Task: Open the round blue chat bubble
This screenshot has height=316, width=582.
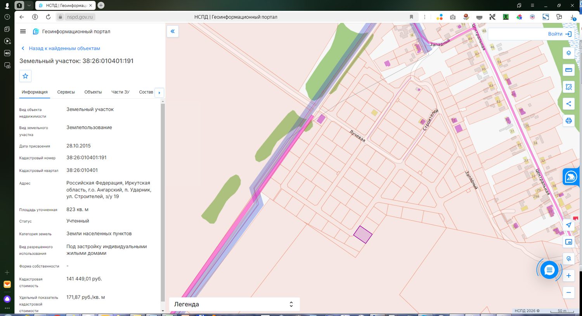Action: tap(549, 270)
